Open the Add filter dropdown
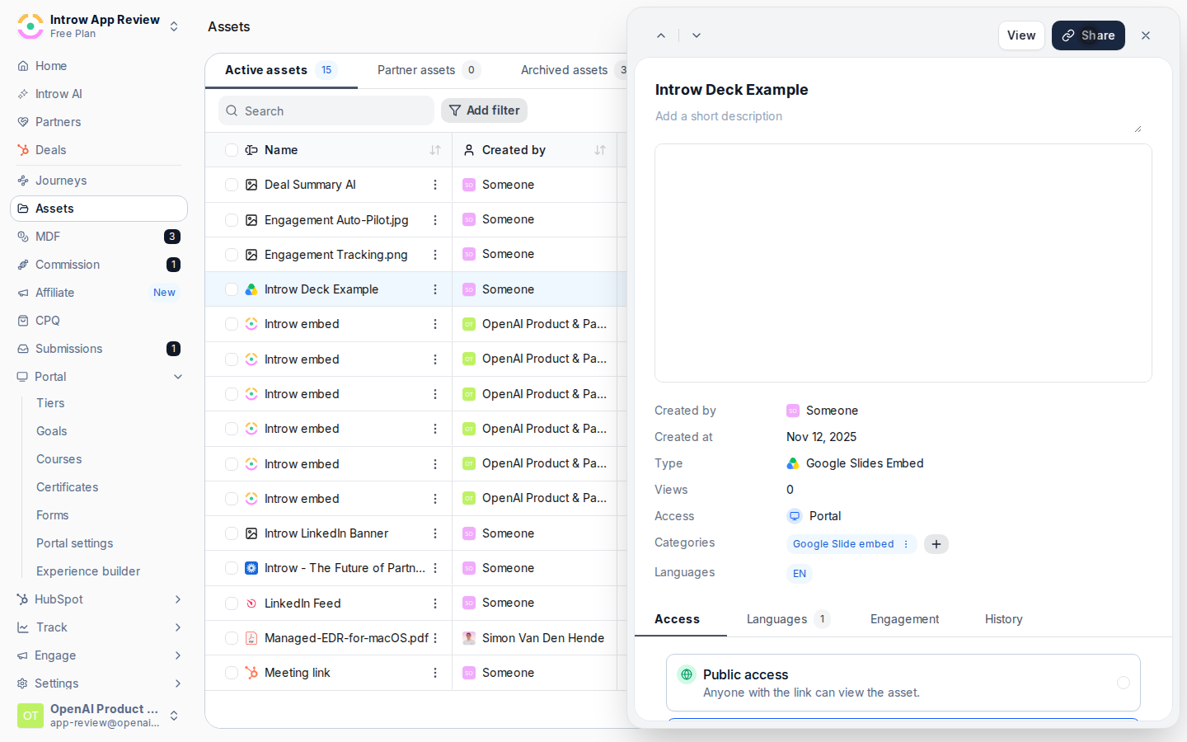Viewport: 1187px width, 742px height. pos(484,110)
